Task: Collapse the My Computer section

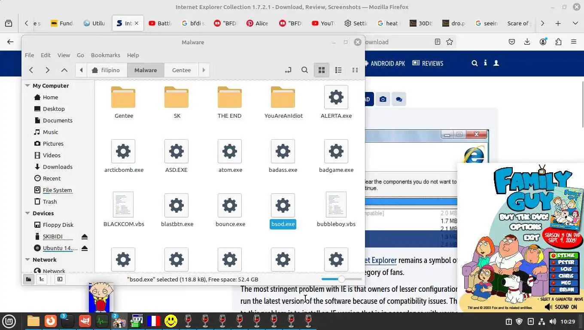Action: (x=28, y=86)
